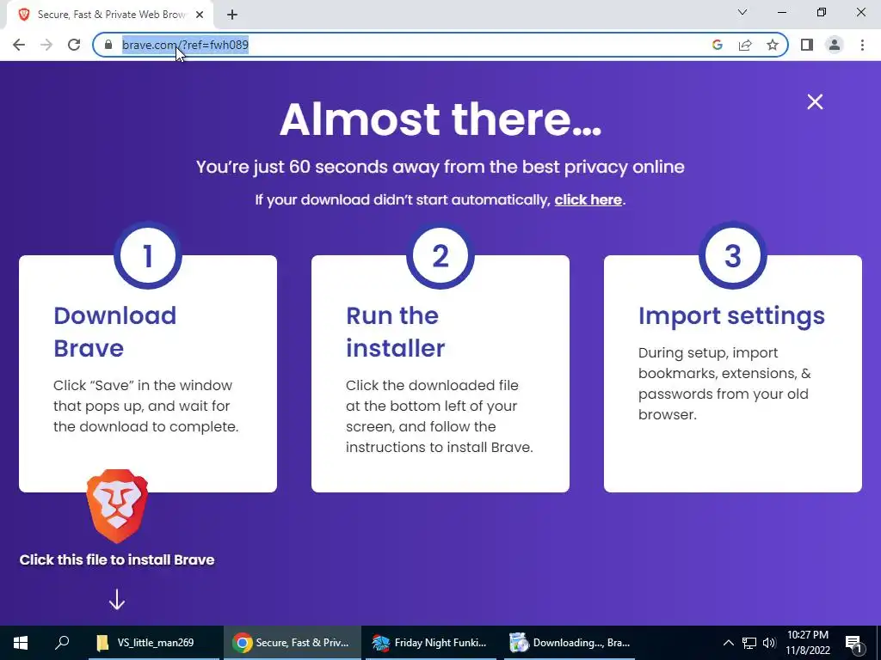Reload the Brave page
This screenshot has height=660, width=881.
coord(74,45)
